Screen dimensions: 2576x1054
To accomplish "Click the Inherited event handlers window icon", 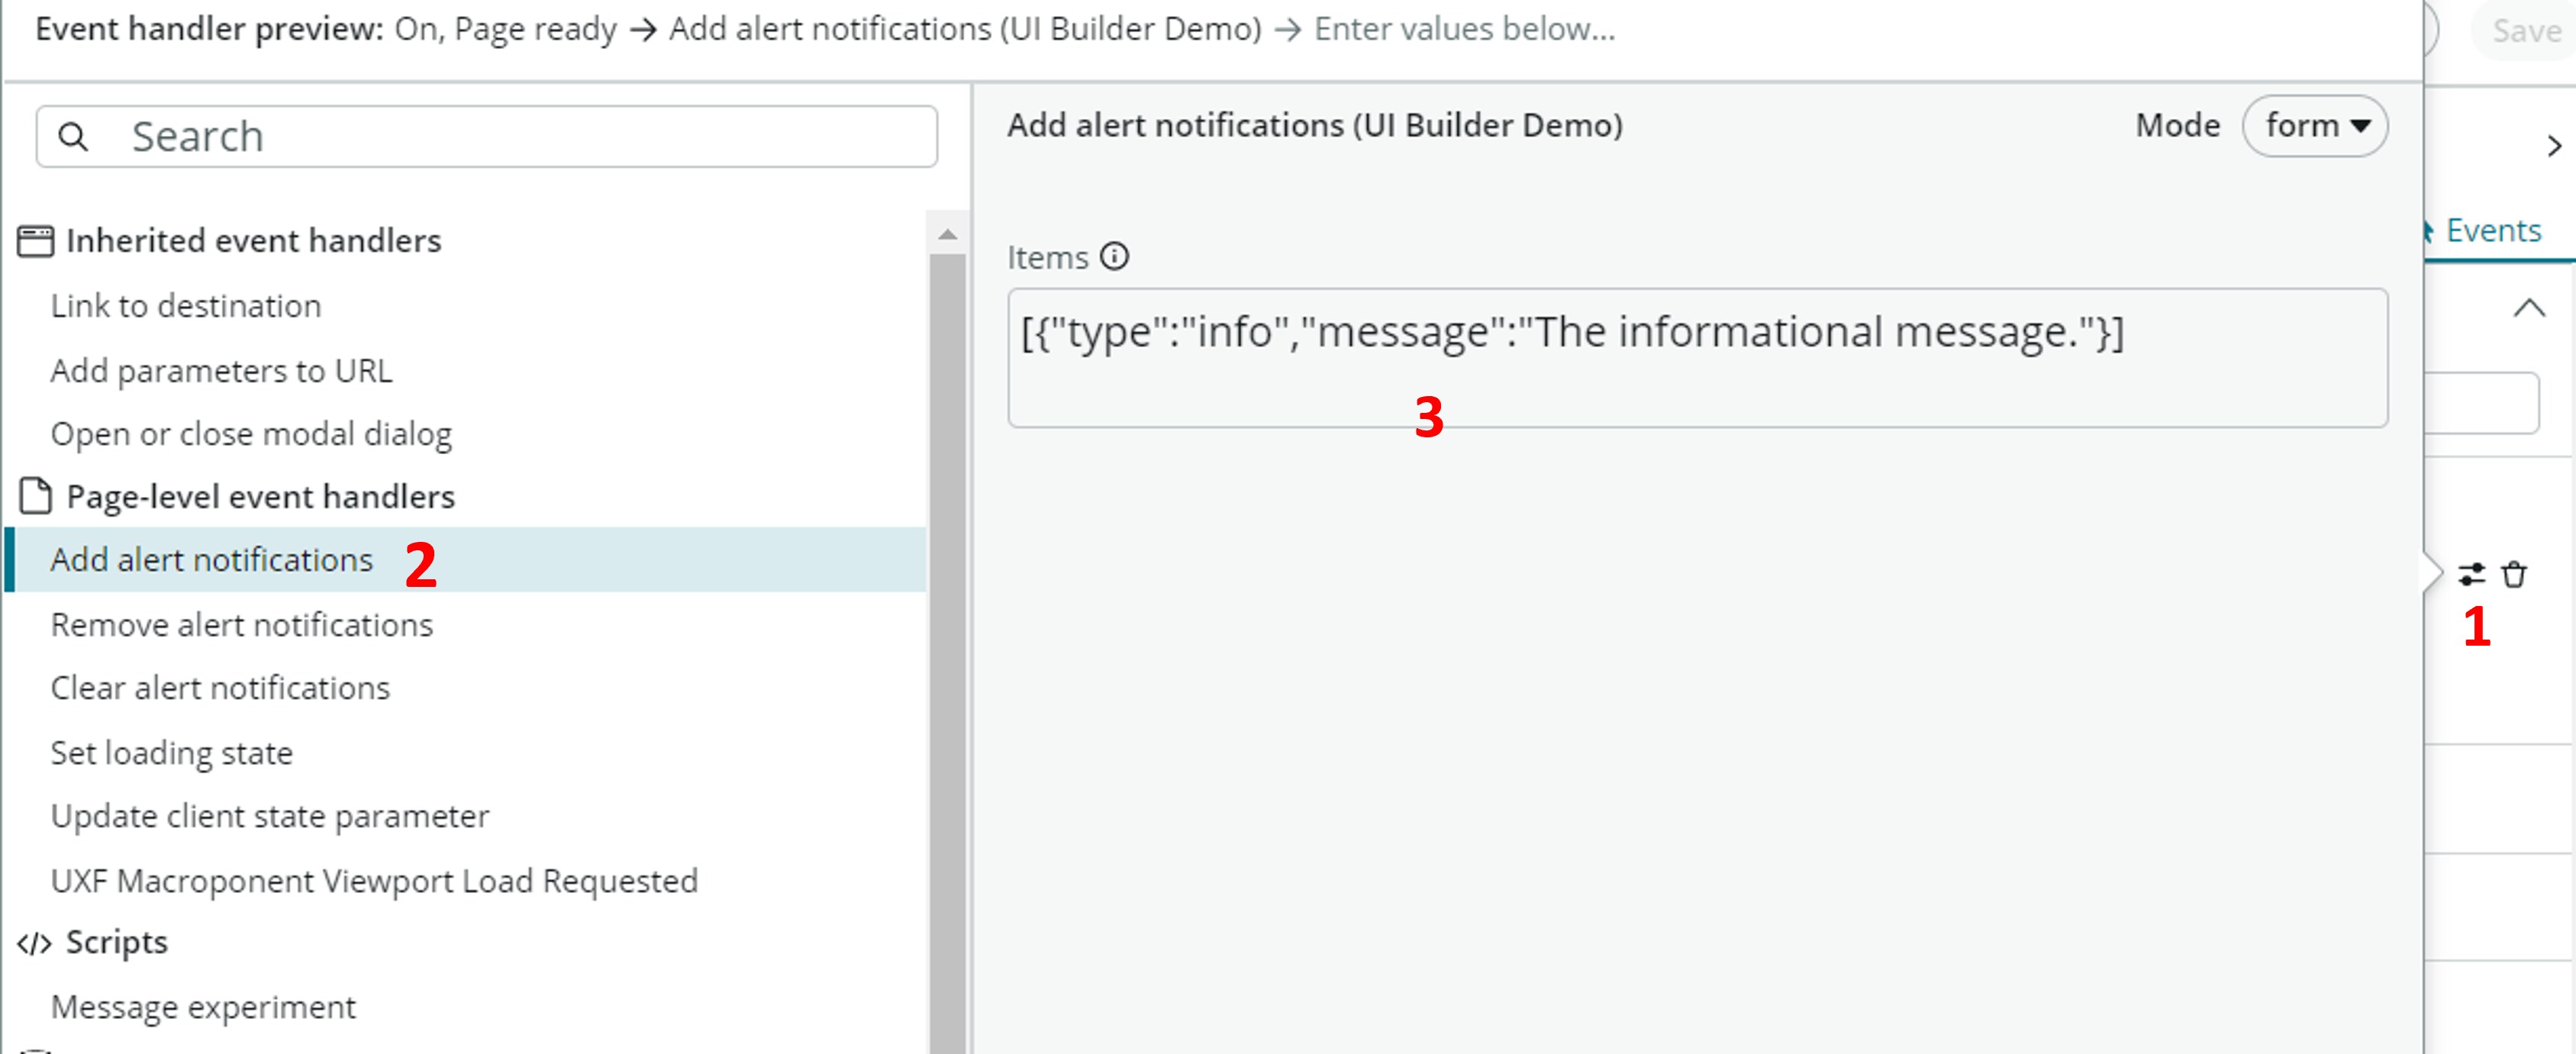I will click(x=35, y=241).
